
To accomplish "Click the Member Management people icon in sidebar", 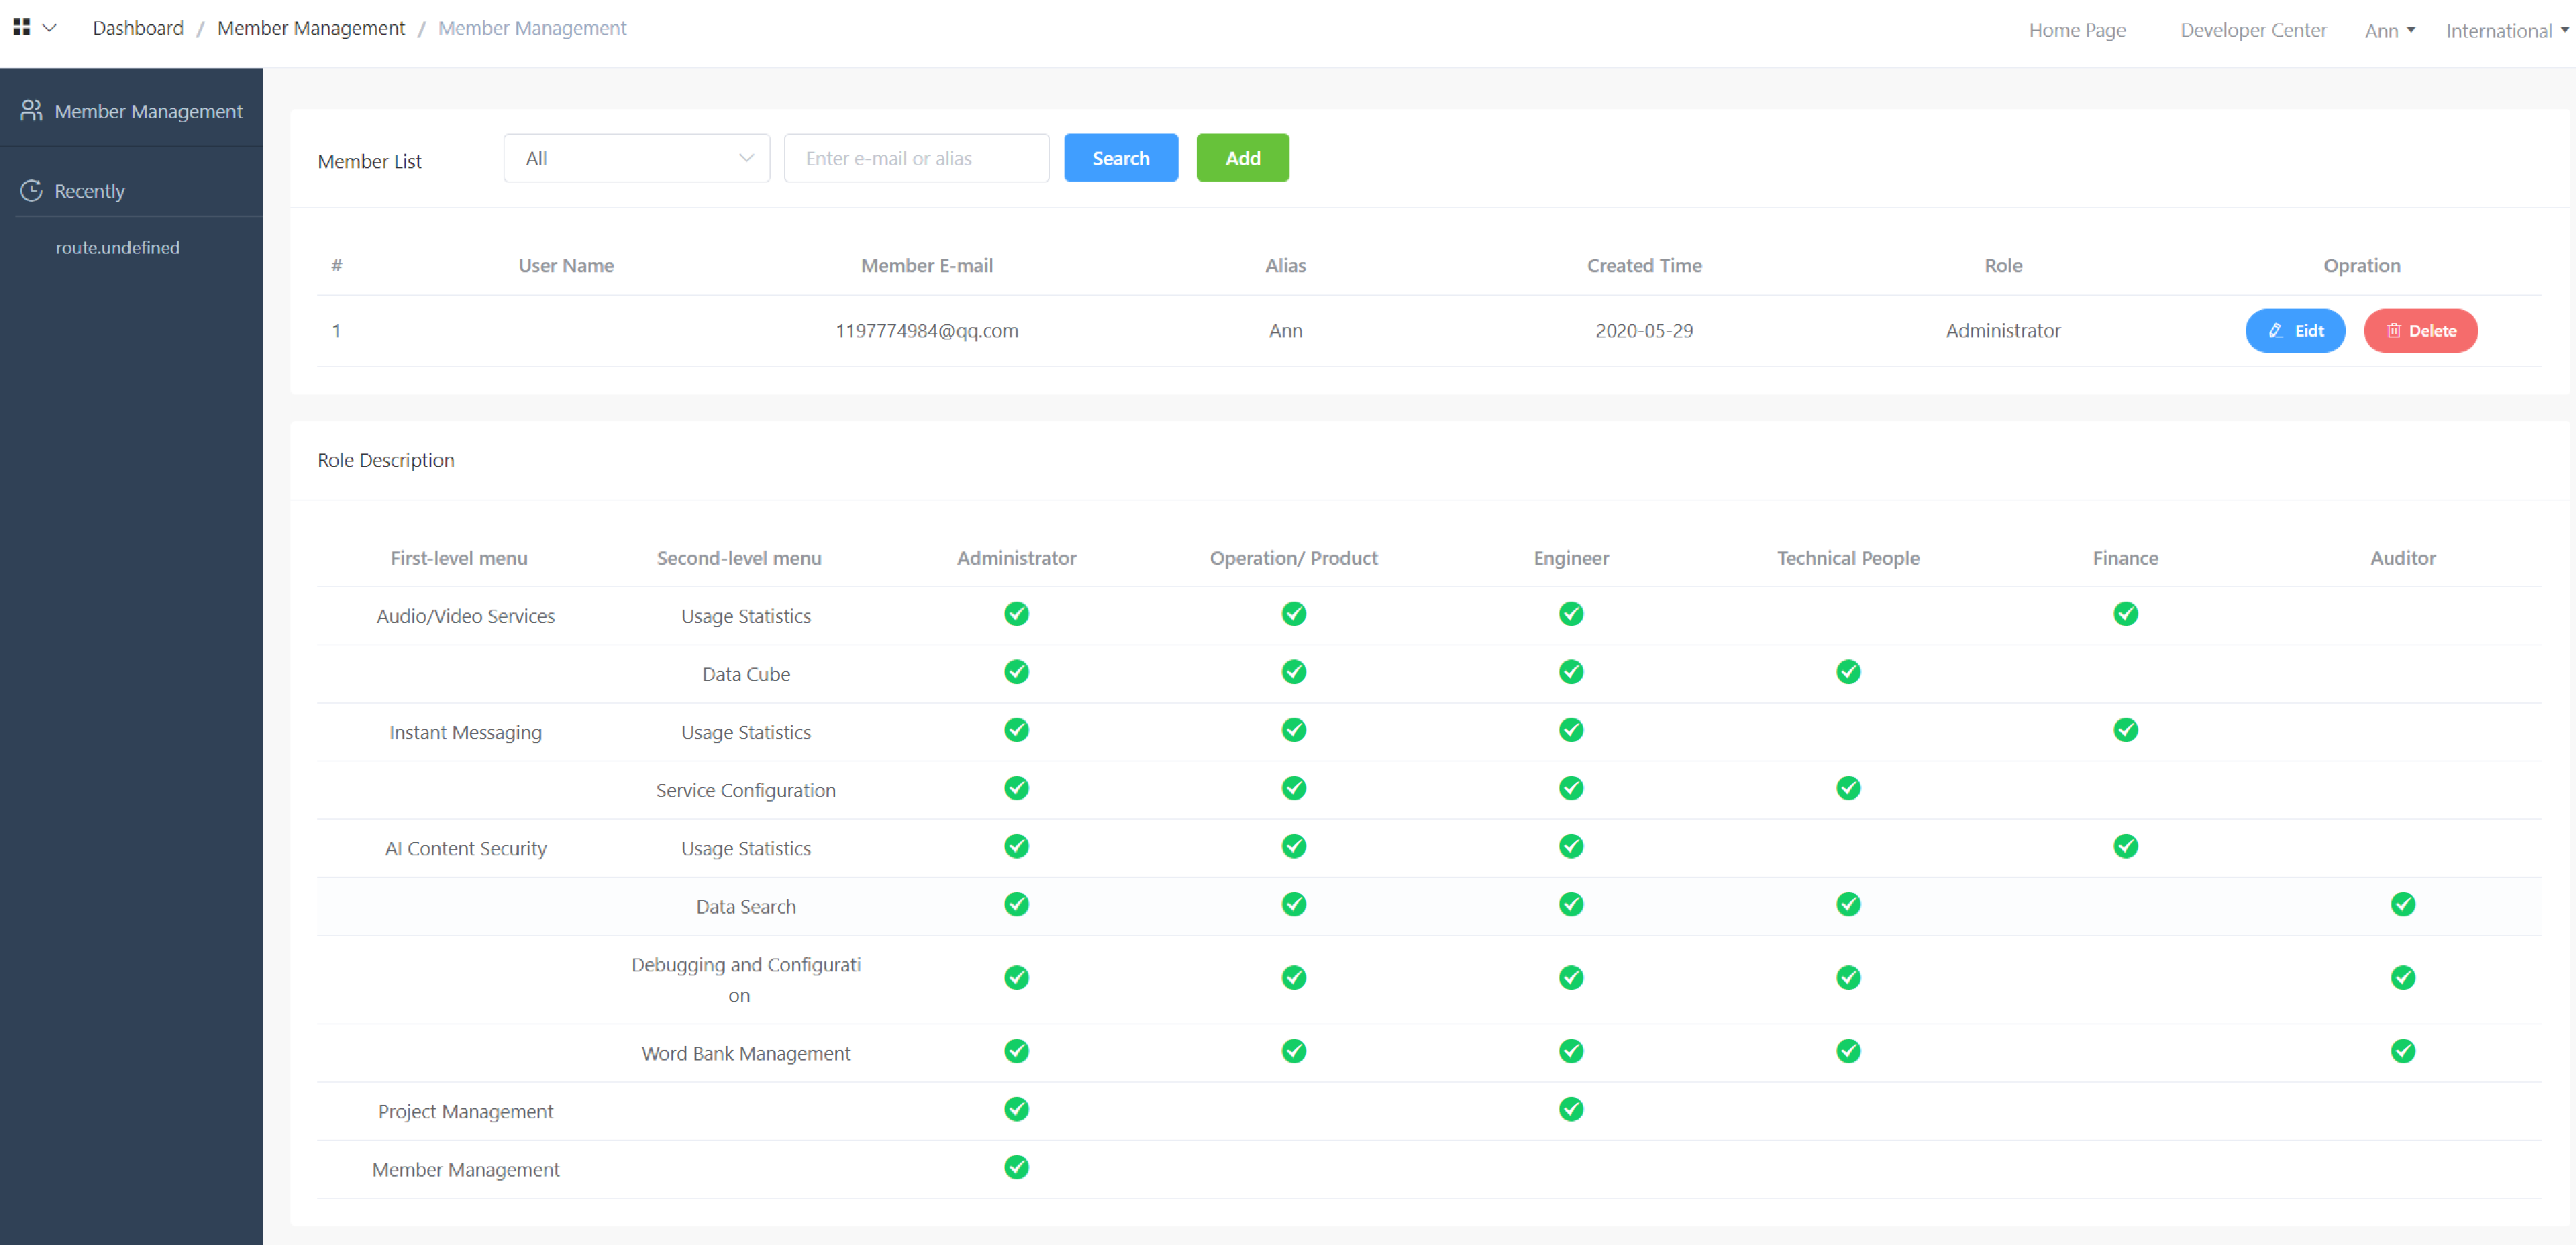I will click(31, 111).
